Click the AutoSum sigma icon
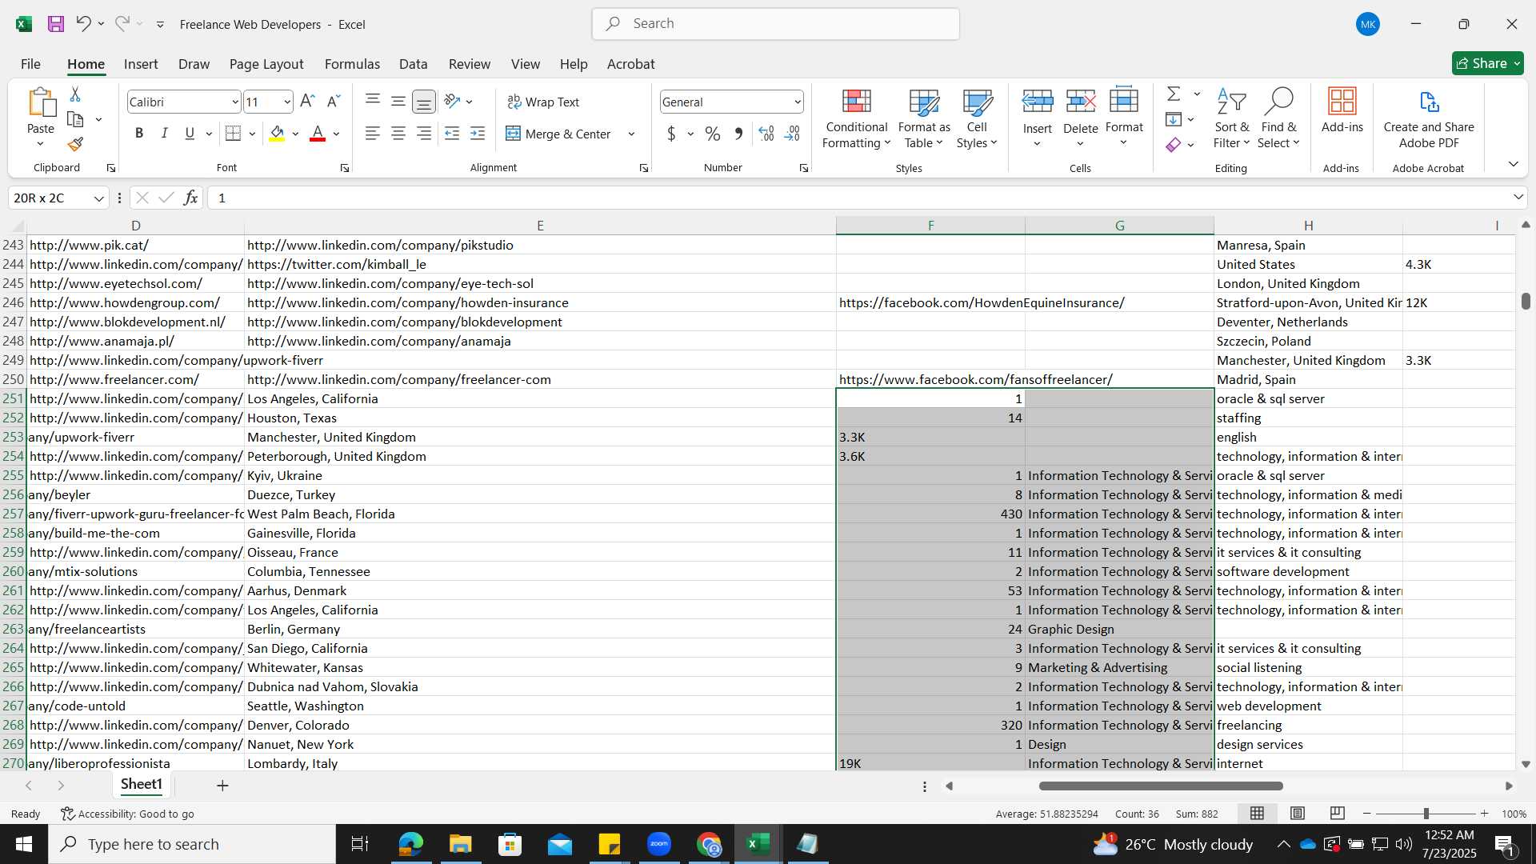Image resolution: width=1536 pixels, height=864 pixels. (1174, 94)
